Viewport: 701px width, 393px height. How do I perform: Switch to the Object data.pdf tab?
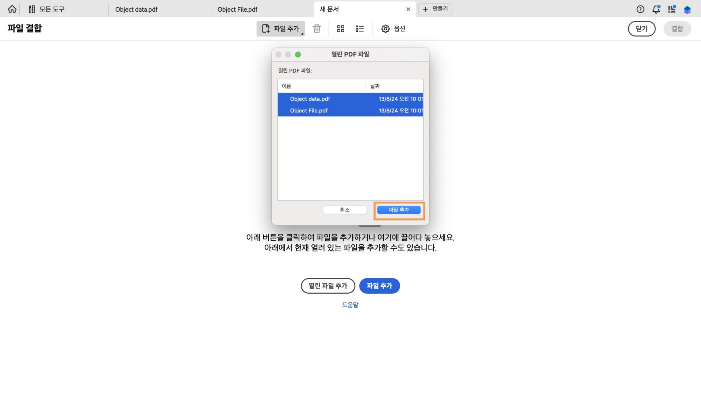(136, 9)
